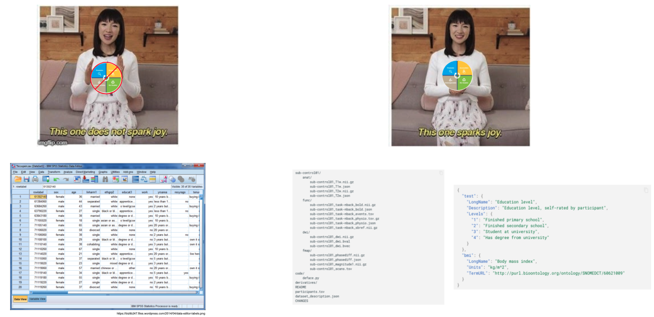Open the Transform menu
Image resolution: width=654 pixels, height=317 pixels.
[54, 172]
